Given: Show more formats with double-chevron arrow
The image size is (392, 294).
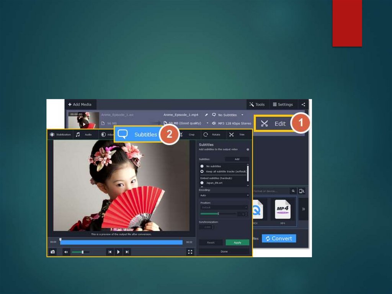Looking at the screenshot, I should point(303,209).
